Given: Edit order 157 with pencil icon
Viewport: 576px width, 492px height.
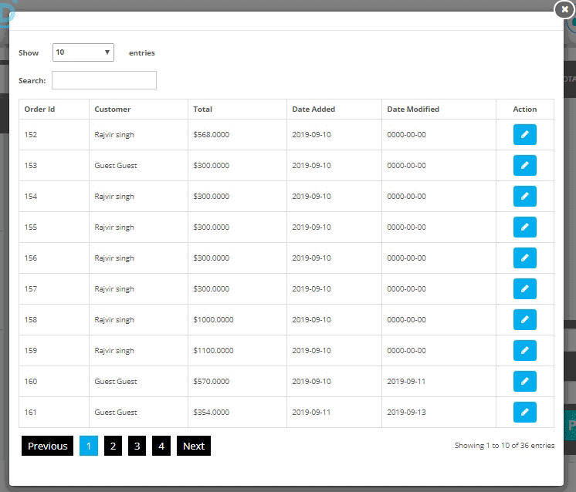Looking at the screenshot, I should coord(524,288).
